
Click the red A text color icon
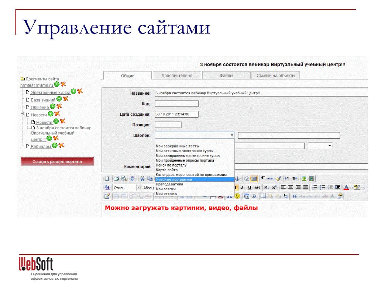(x=346, y=188)
